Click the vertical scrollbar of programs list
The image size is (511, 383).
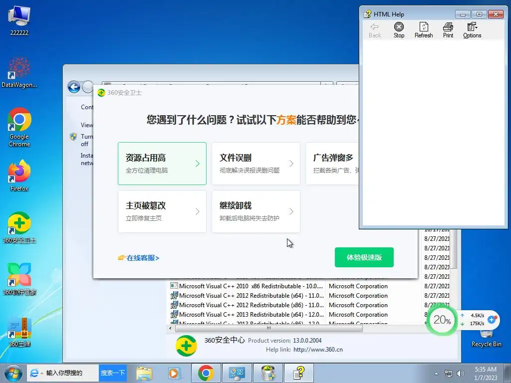point(453,249)
